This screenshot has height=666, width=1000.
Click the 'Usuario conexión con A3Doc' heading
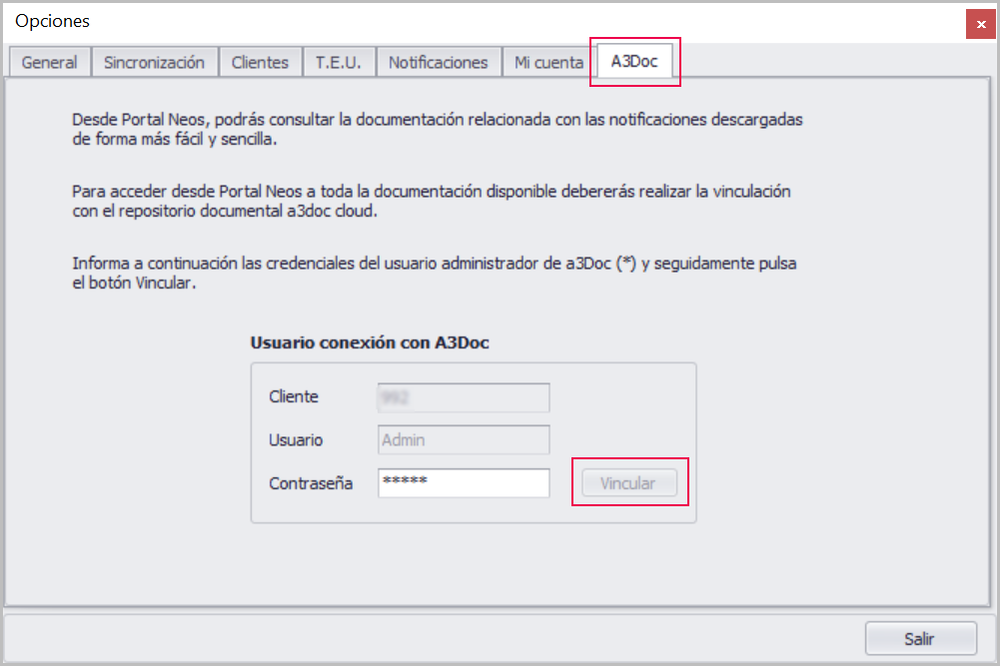tap(370, 342)
